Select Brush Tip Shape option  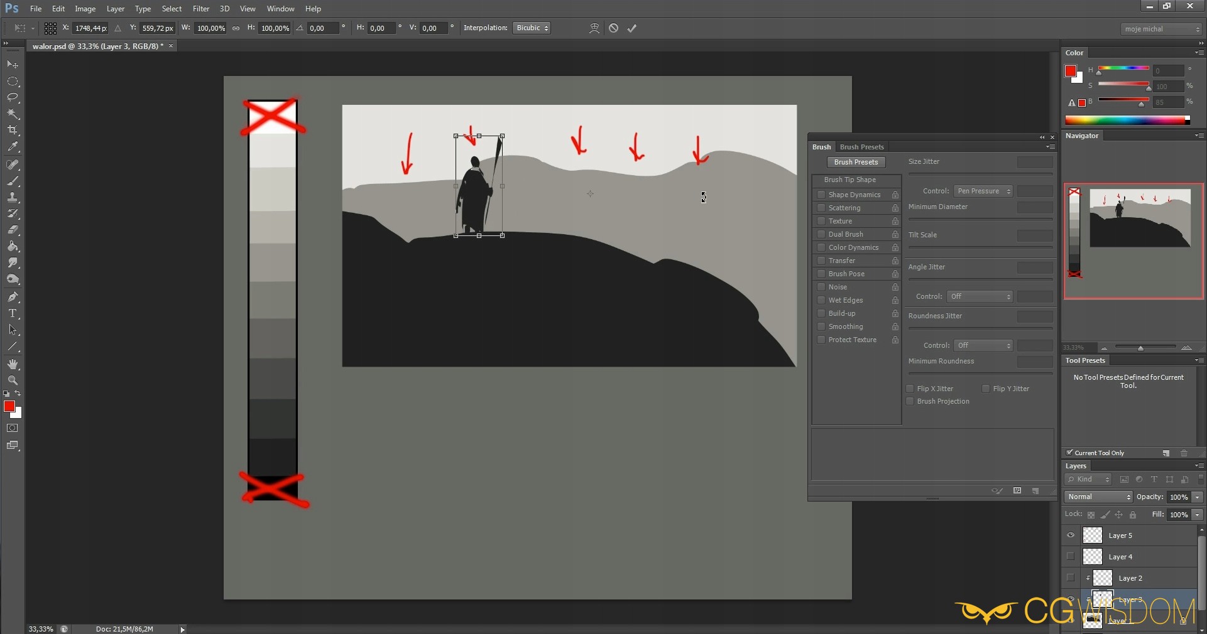[849, 180]
